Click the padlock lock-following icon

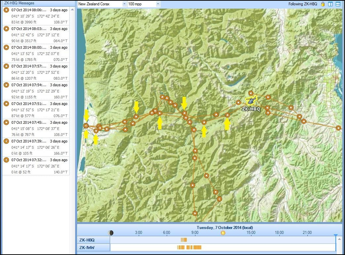click(x=323, y=4)
